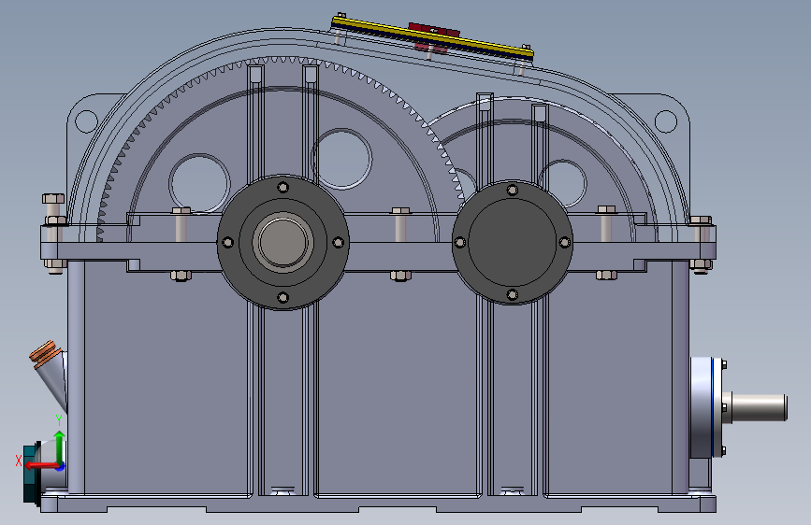Select the far right flange bolt head

click(x=701, y=220)
